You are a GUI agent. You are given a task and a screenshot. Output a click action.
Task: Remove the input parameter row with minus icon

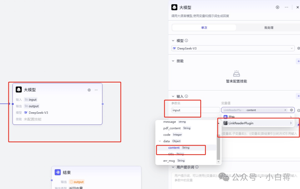click(298, 110)
